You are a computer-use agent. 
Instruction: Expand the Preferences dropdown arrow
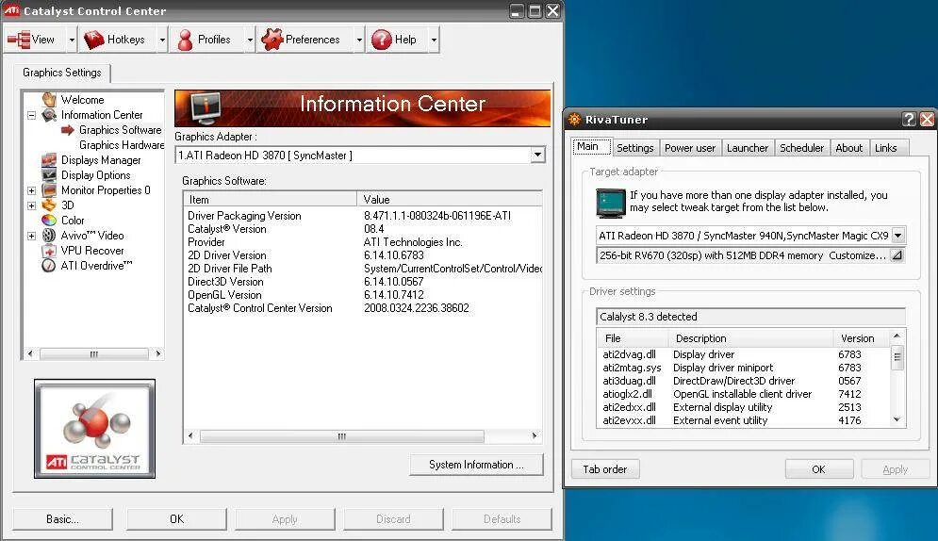(x=359, y=40)
